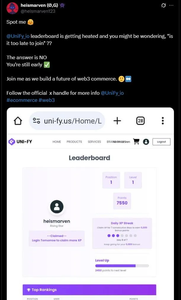Open a new tab with the plus icon
This screenshot has height=300, width=181.
(117, 121)
